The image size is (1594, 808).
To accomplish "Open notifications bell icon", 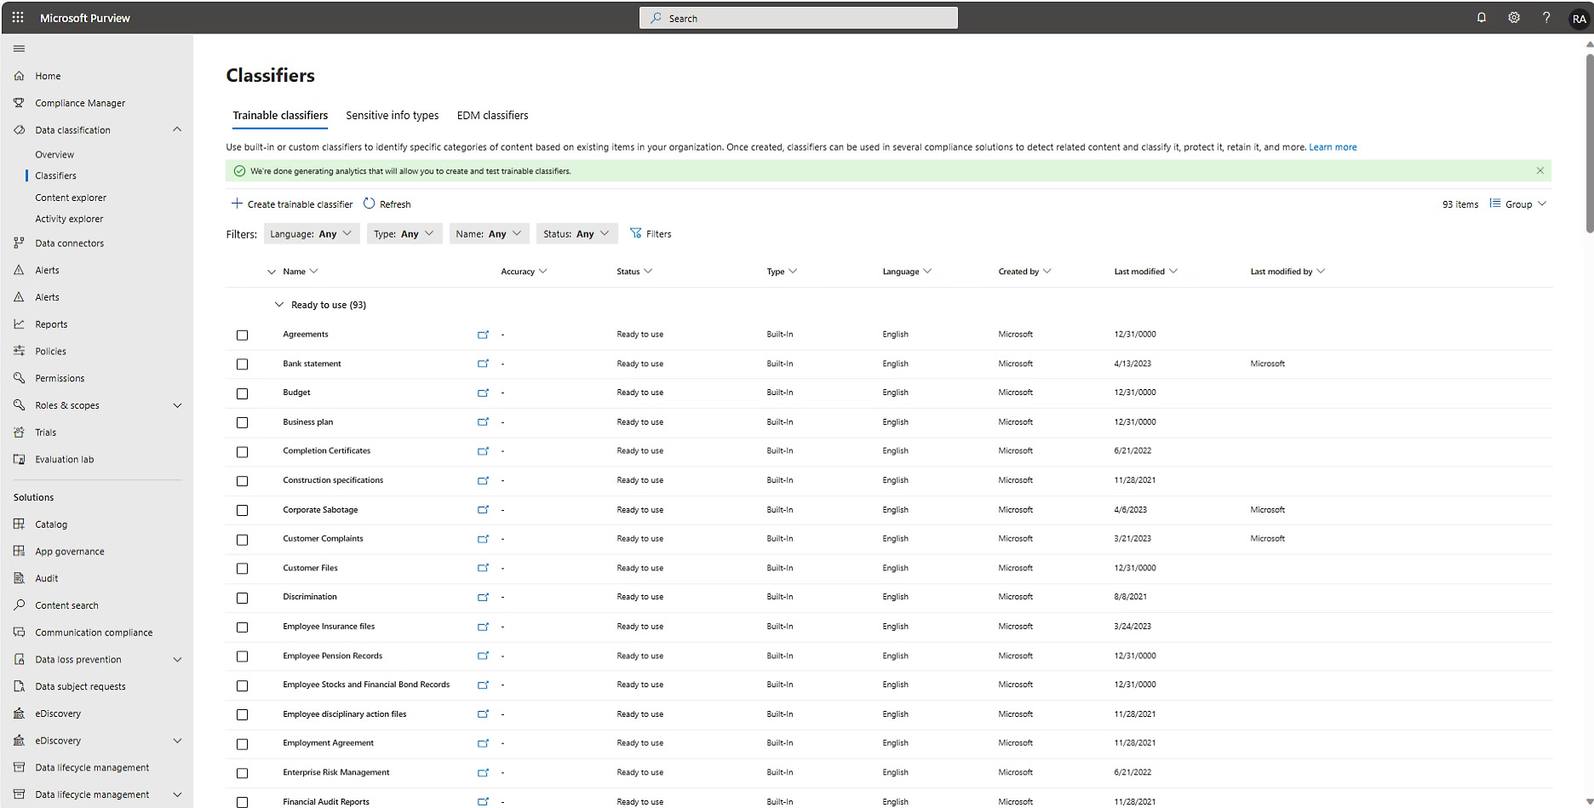I will click(1482, 17).
